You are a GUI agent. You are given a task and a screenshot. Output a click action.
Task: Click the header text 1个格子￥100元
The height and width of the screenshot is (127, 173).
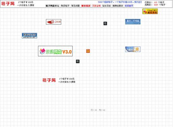(x=26, y=2)
